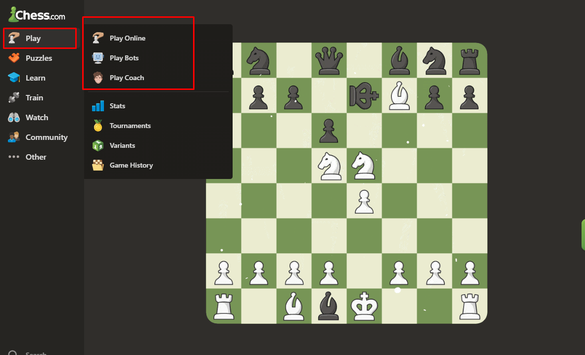Viewport: 585px width, 355px height.
Task: Open the Community people icon
Action: (14, 137)
